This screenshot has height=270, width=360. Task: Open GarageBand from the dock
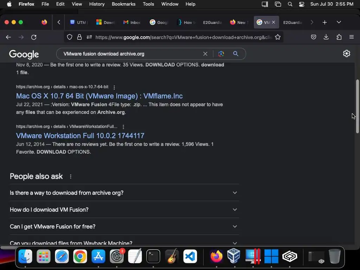[x=172, y=256]
